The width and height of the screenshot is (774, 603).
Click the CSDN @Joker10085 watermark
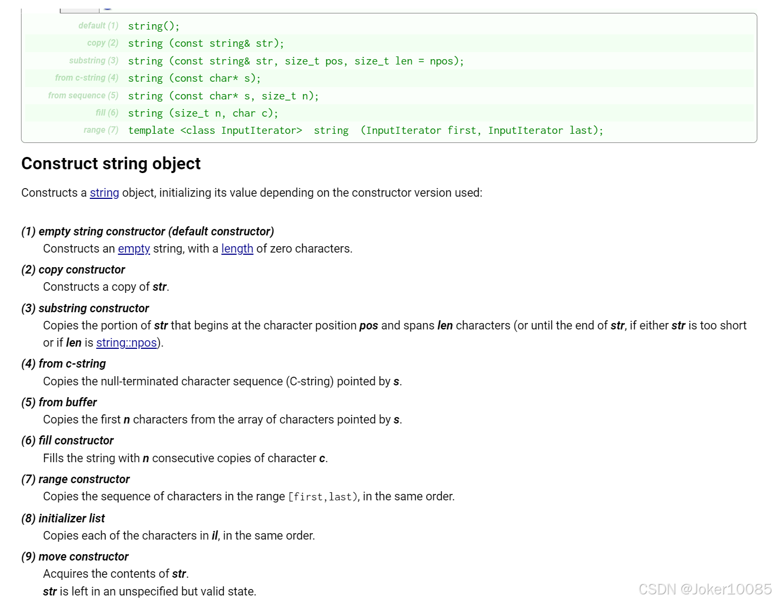(705, 590)
